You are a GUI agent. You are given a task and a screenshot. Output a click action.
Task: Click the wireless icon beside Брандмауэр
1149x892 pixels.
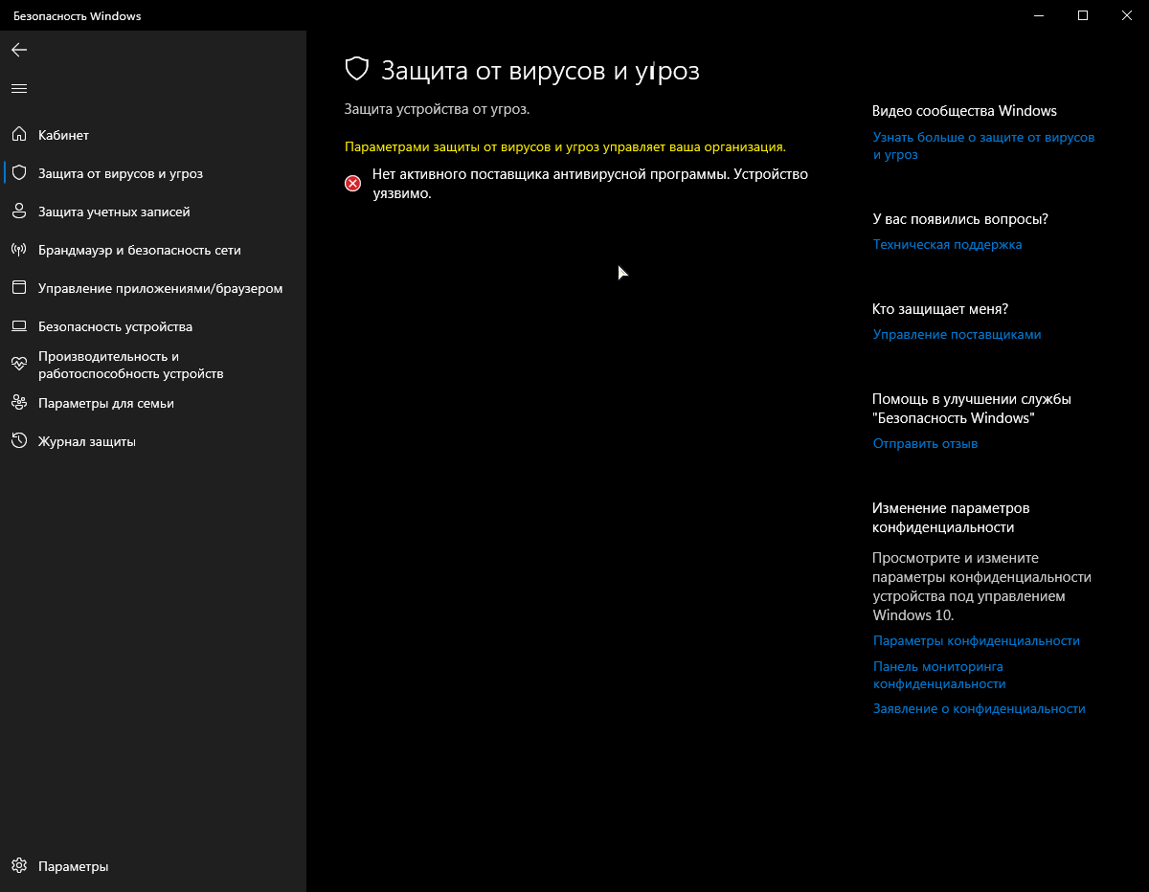19,250
